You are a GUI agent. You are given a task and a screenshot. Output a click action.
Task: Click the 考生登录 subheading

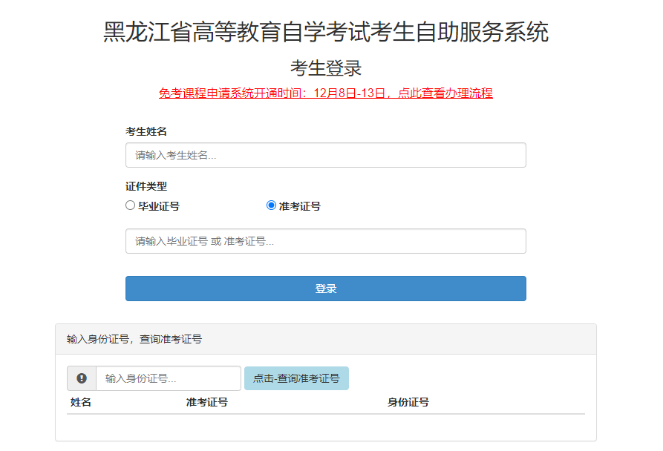pyautogui.click(x=326, y=68)
